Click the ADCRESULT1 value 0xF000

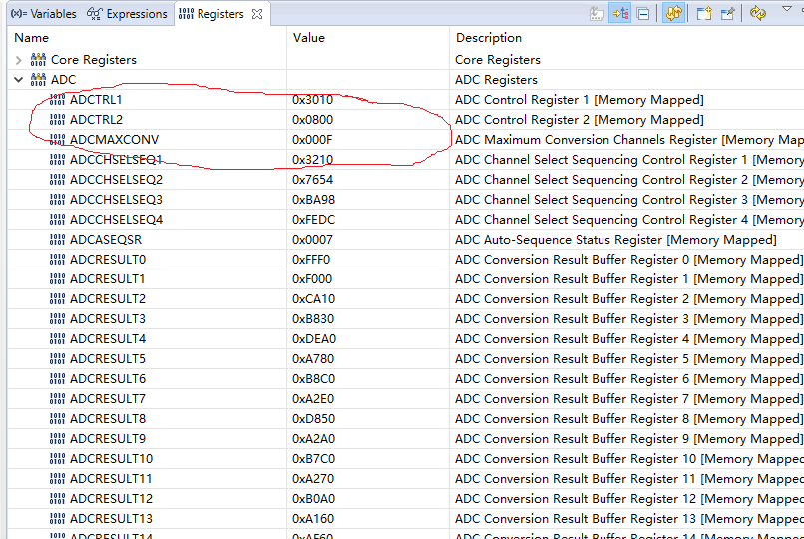point(312,279)
